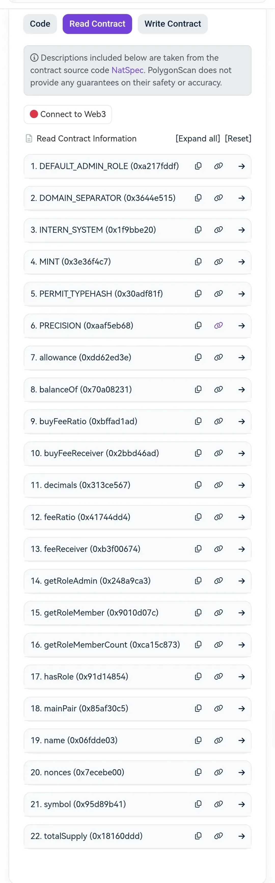This screenshot has height=883, width=275.
Task: Click copy icon for MINT row
Action: pos(198,262)
